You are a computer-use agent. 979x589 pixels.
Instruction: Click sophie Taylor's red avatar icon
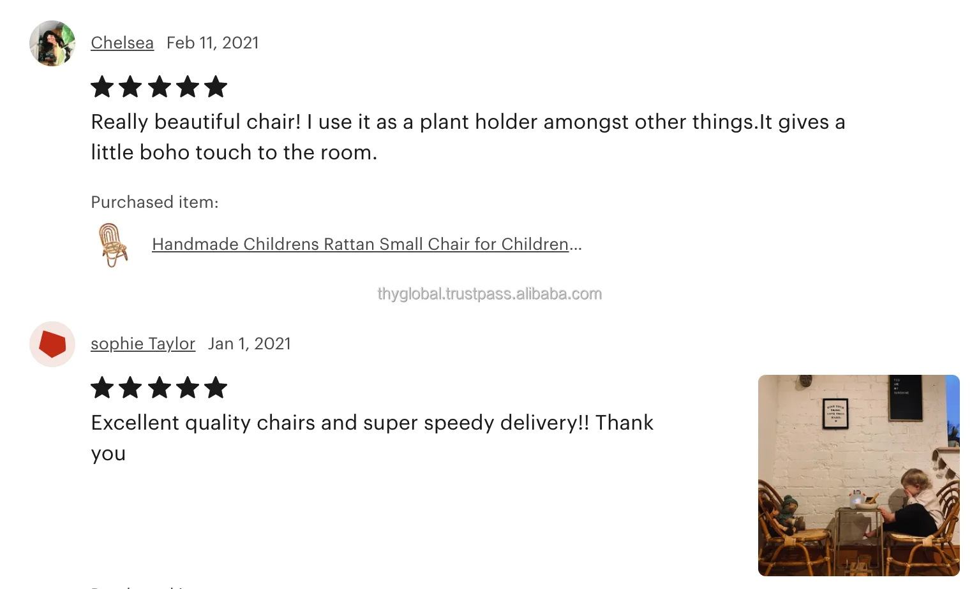click(x=52, y=344)
